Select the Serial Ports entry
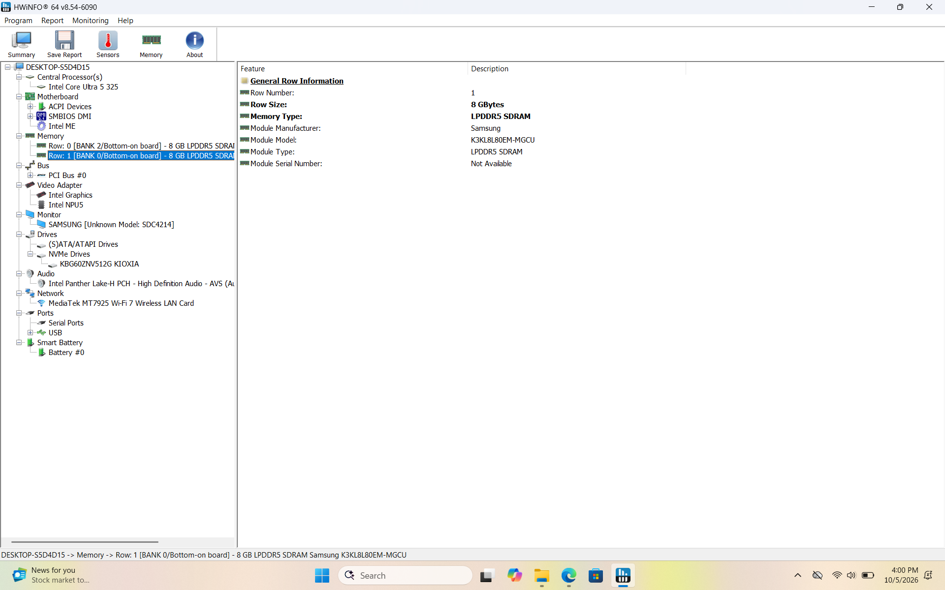This screenshot has height=590, width=945. (66, 323)
